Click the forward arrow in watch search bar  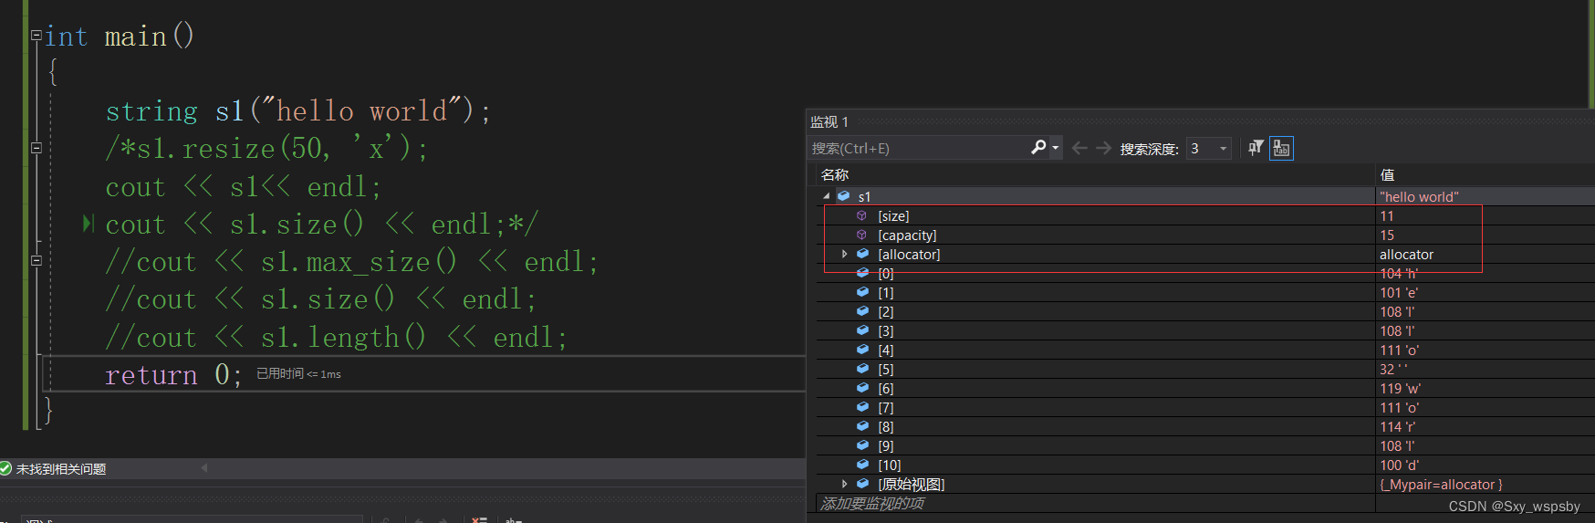pos(1103,148)
